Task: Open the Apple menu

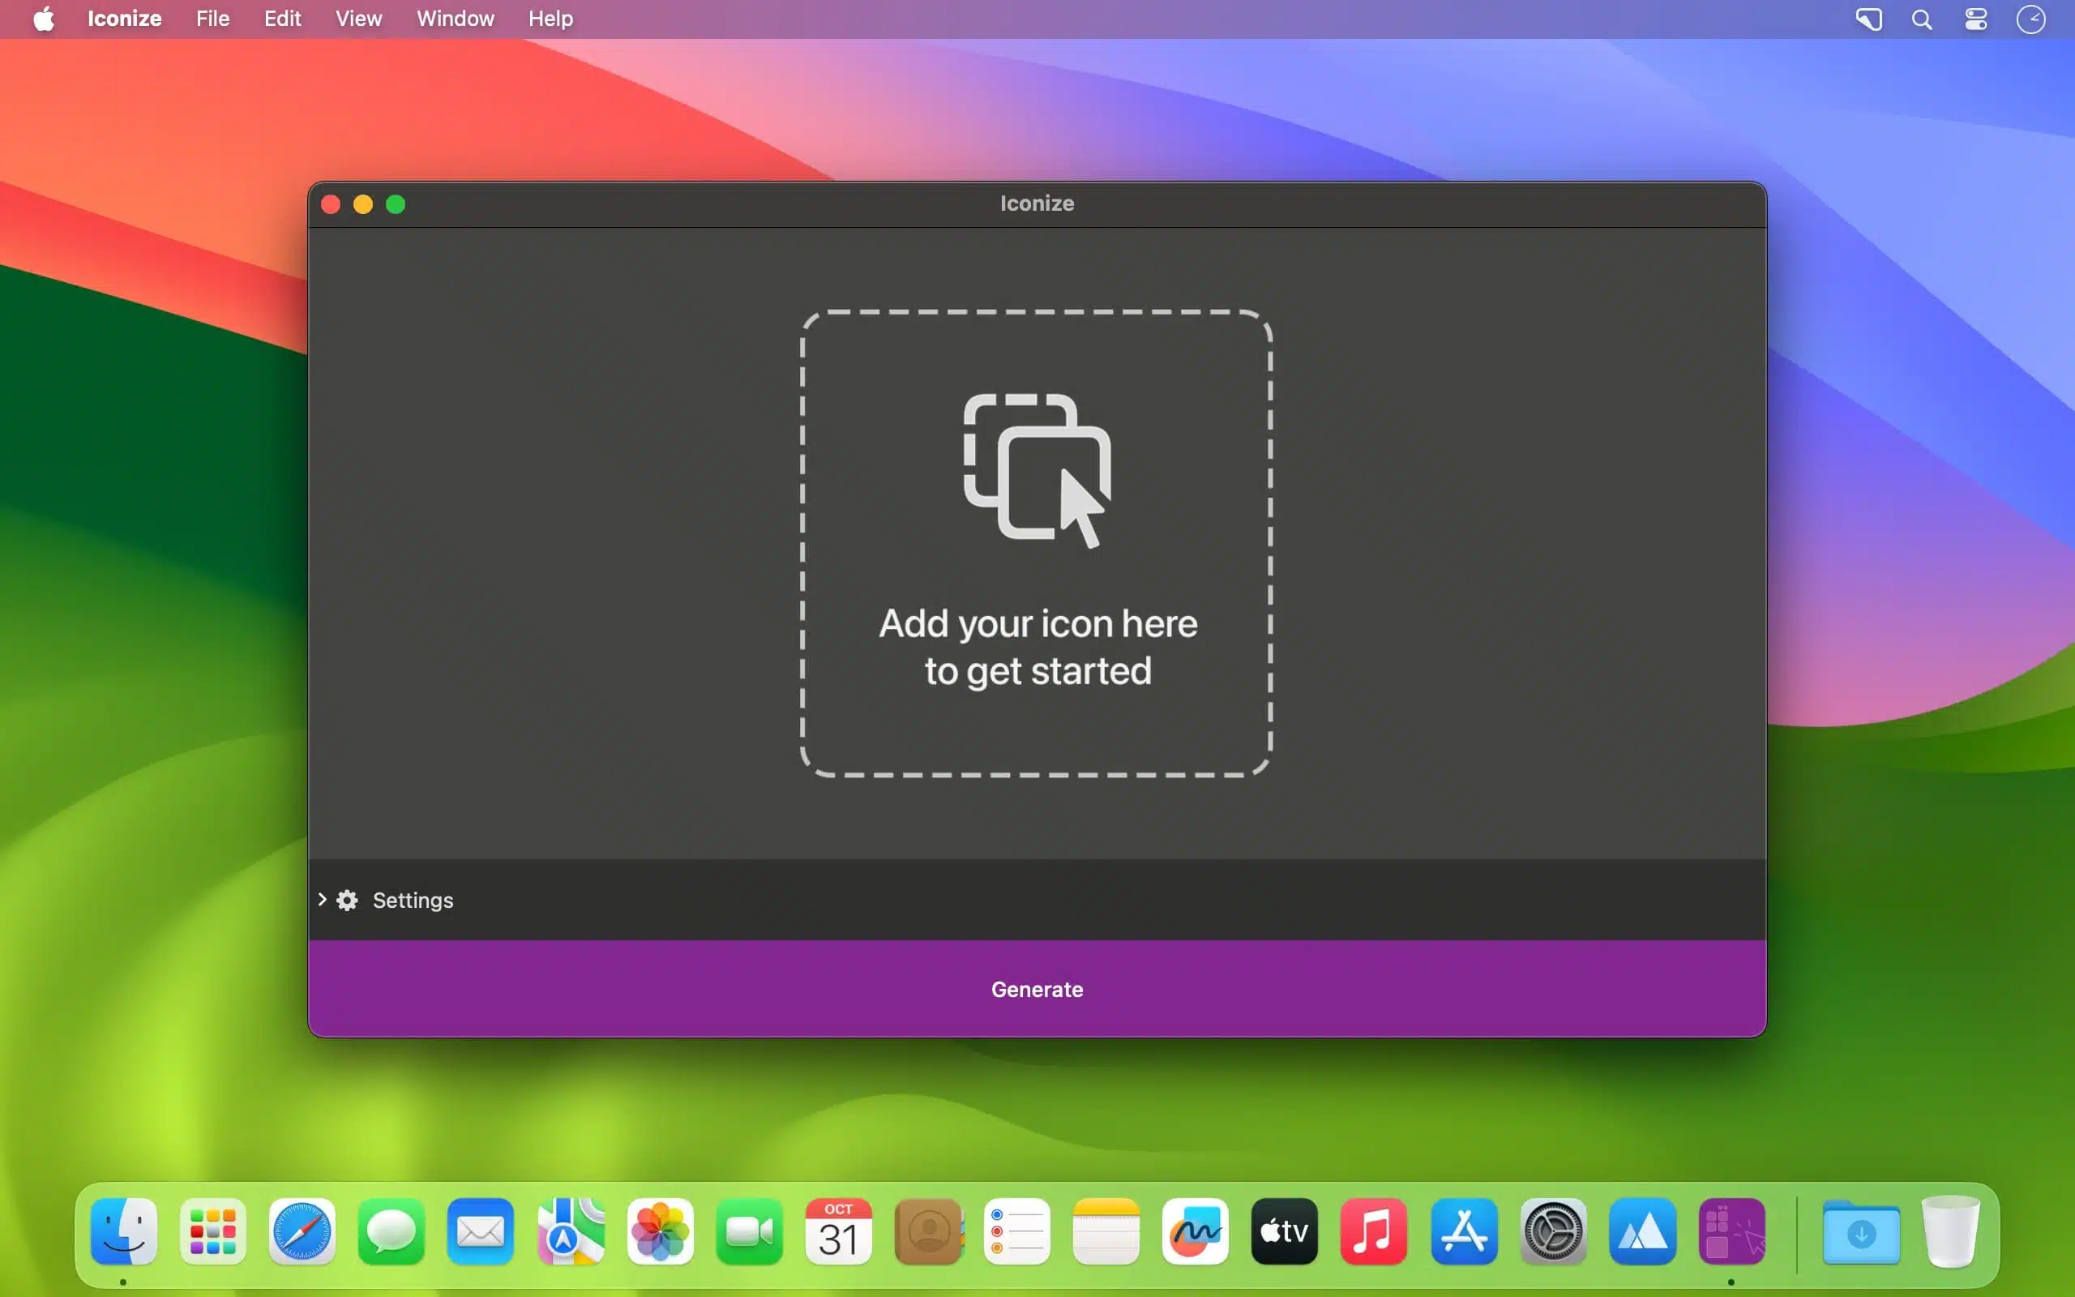Action: pyautogui.click(x=44, y=19)
